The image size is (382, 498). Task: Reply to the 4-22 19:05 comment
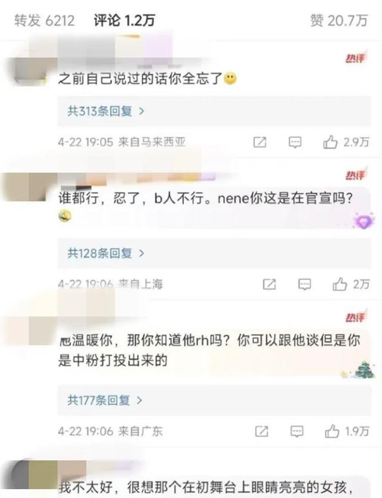click(295, 142)
